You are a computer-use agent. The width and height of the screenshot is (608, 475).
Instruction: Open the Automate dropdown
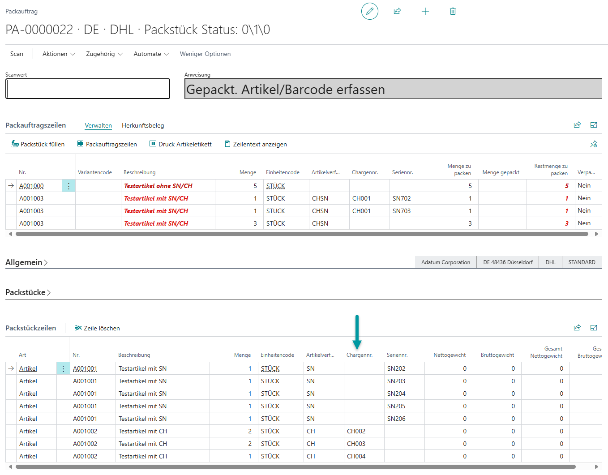point(151,54)
